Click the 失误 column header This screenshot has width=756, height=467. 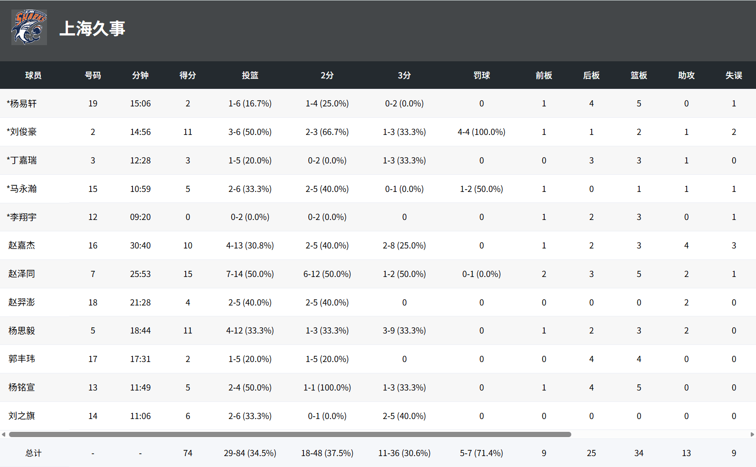pyautogui.click(x=734, y=76)
